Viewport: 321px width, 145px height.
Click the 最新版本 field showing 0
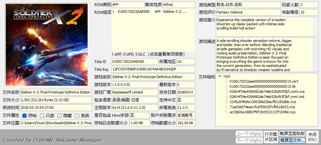click(186, 85)
